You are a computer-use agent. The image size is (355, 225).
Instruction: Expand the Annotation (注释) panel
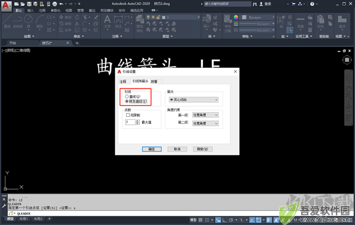(117, 37)
